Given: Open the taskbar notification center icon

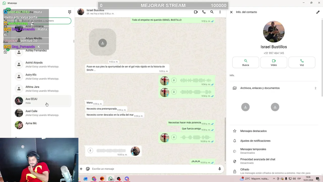Looking at the screenshot, I should [318, 179].
